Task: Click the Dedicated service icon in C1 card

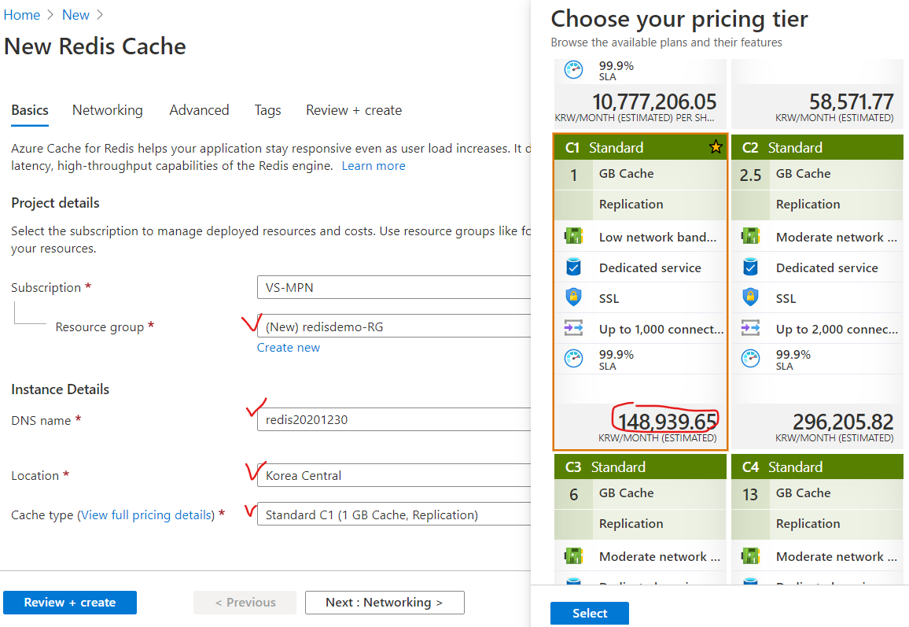Action: (573, 267)
